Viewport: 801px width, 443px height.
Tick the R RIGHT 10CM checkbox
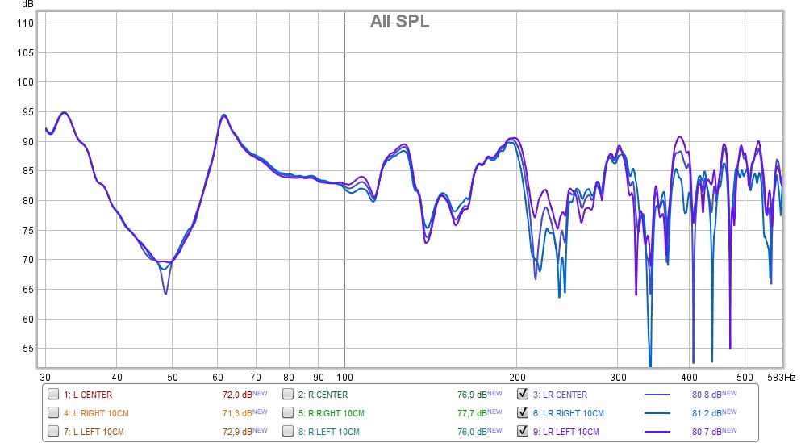coord(288,413)
